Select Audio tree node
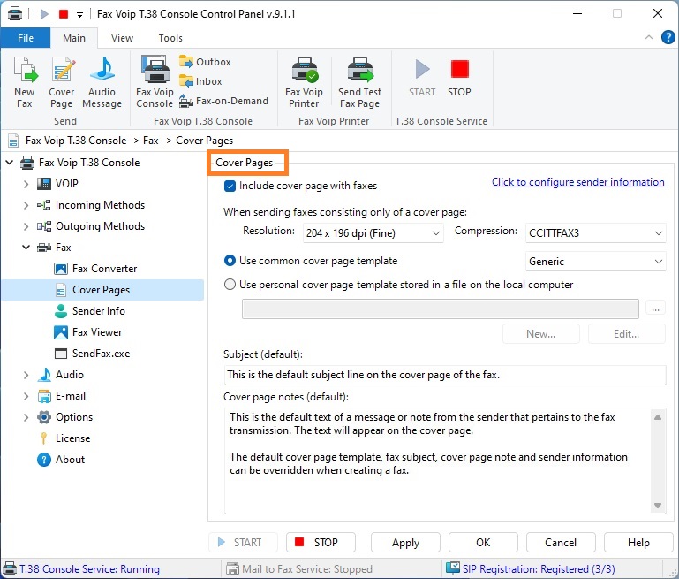 click(69, 375)
